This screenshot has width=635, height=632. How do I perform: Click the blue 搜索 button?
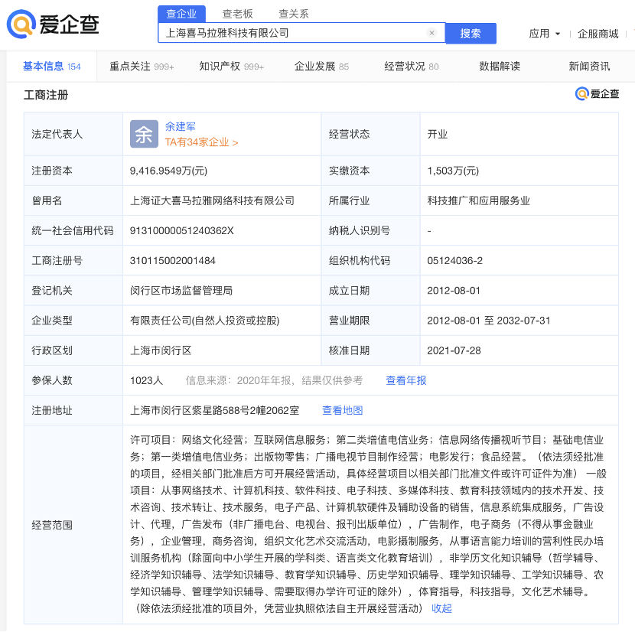[471, 33]
